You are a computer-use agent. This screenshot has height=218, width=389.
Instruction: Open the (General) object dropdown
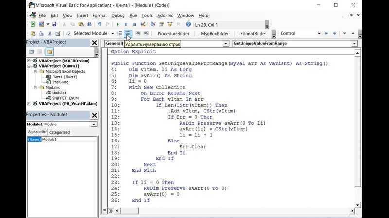(x=226, y=44)
